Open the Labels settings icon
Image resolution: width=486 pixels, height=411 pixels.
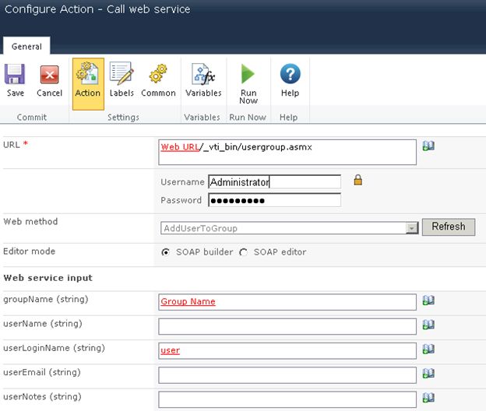click(121, 73)
